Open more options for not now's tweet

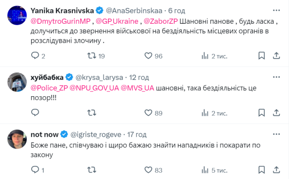[276, 134]
